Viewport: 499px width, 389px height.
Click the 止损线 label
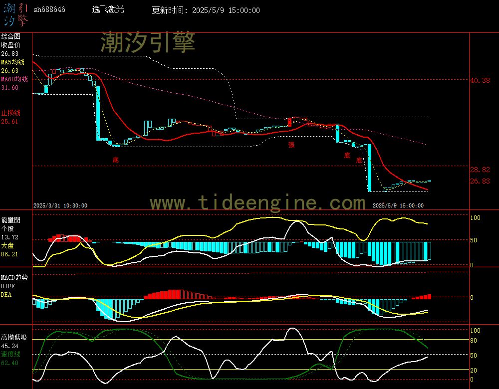(11, 113)
